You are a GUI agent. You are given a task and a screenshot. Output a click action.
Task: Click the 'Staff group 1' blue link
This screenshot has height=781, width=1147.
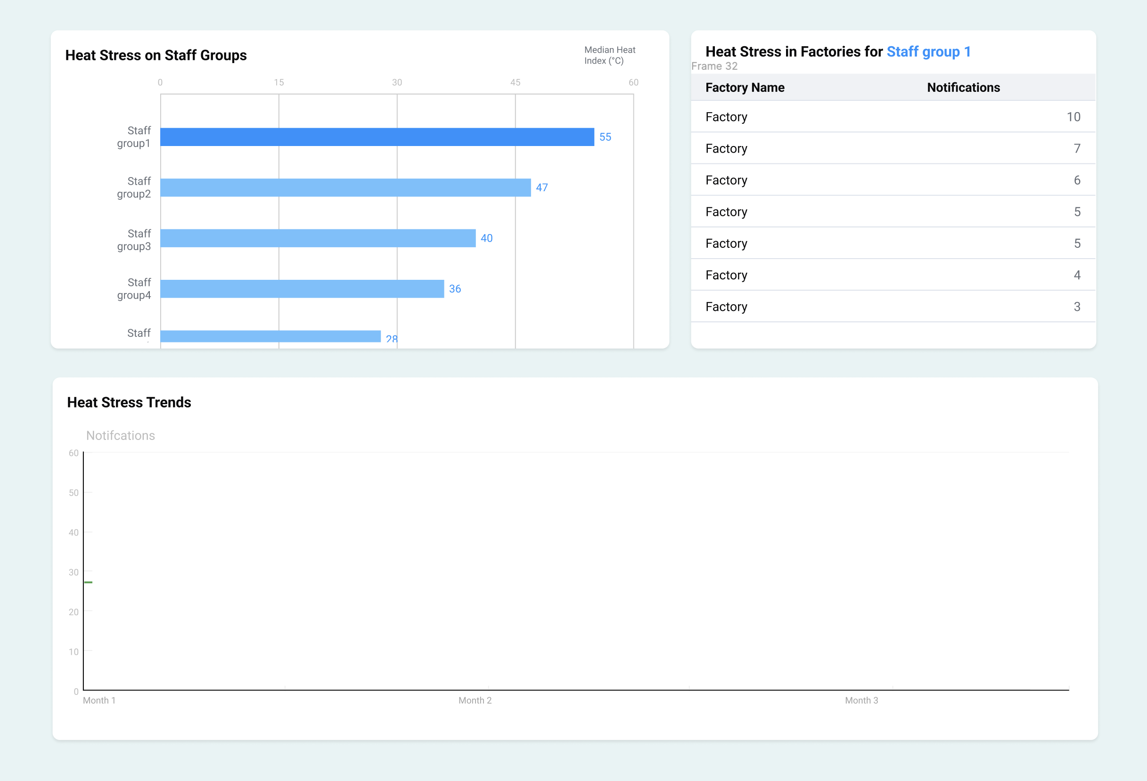(x=928, y=51)
